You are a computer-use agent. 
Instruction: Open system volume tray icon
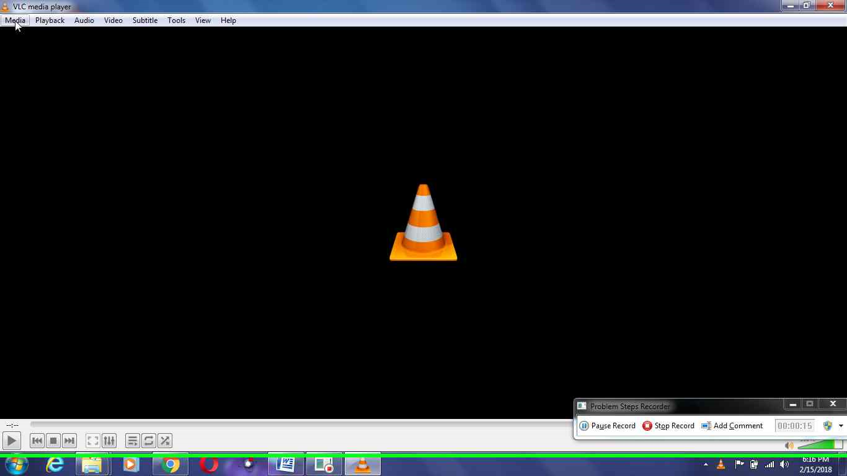[784, 464]
